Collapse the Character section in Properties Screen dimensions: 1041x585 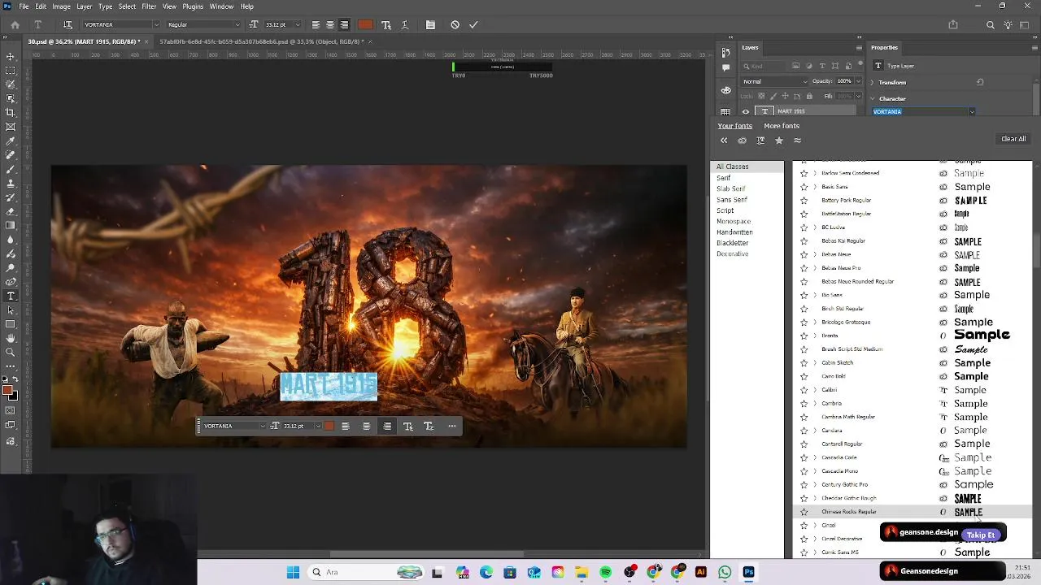pyautogui.click(x=872, y=98)
